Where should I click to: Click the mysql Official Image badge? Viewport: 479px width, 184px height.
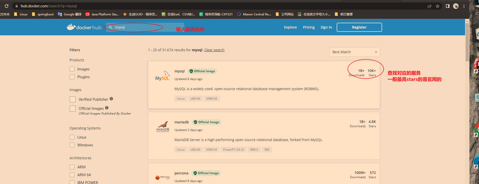tap(202, 71)
